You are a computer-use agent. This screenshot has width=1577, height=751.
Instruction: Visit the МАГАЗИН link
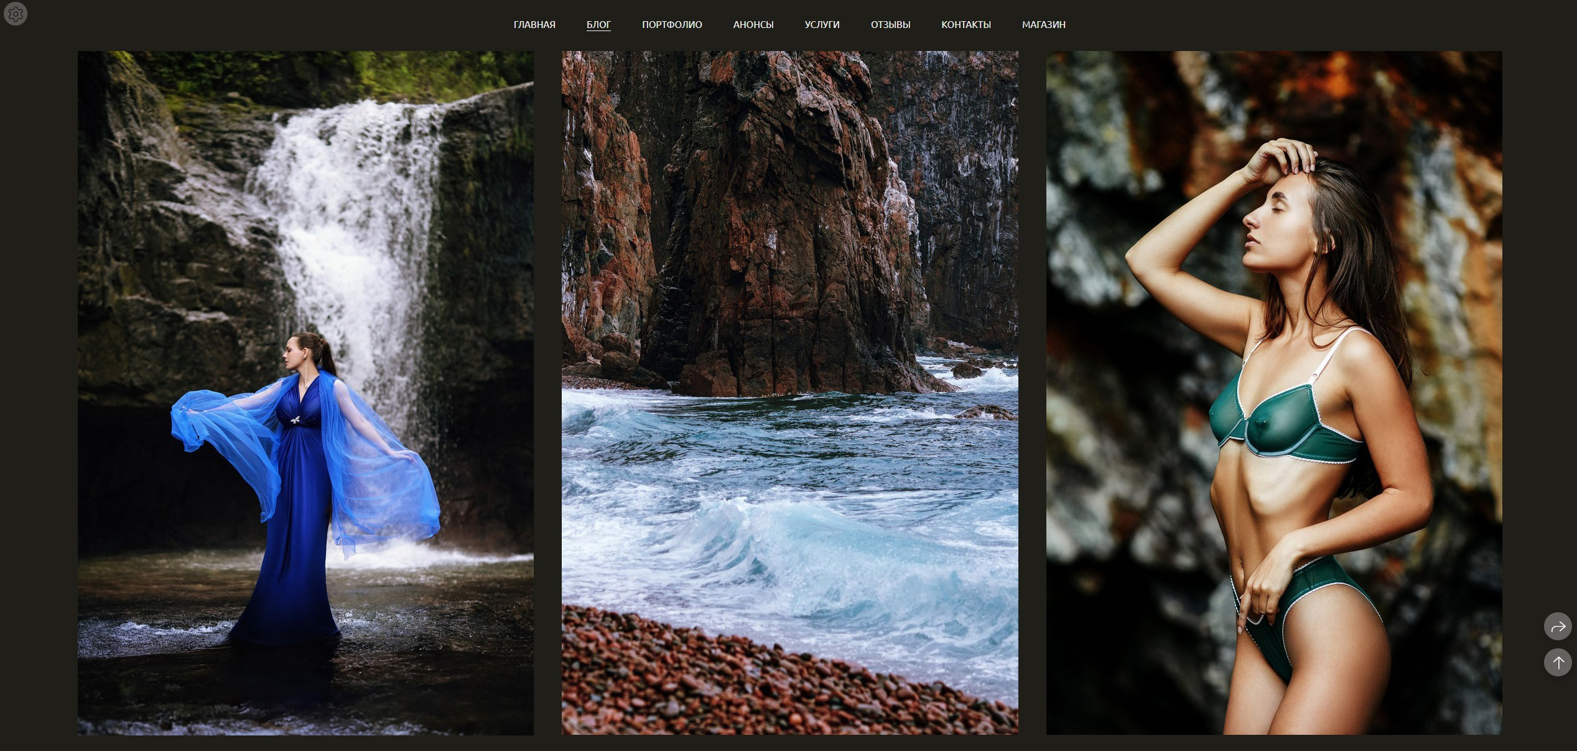[1043, 25]
